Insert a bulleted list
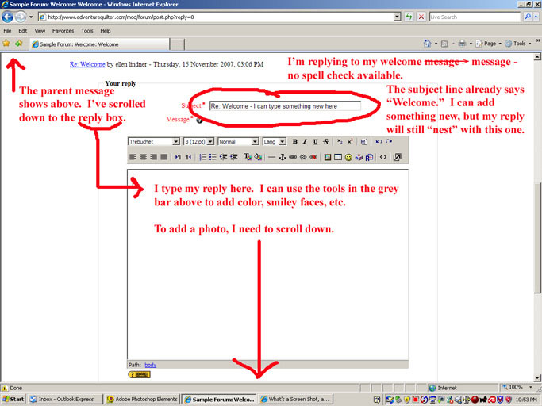The image size is (542, 406). [213, 157]
